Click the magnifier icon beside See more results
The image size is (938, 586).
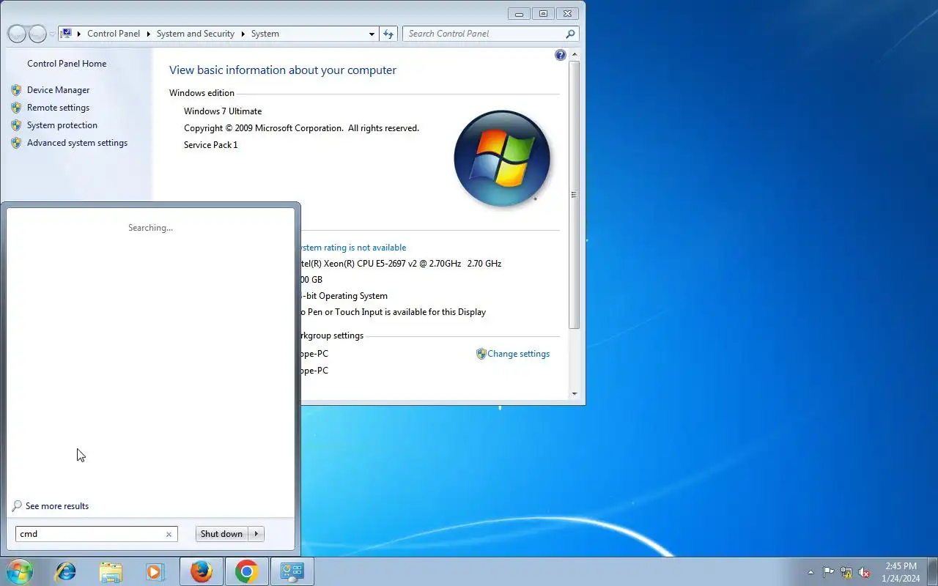coord(17,506)
